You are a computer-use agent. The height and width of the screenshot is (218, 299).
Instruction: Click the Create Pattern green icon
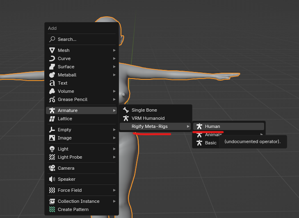(x=52, y=209)
